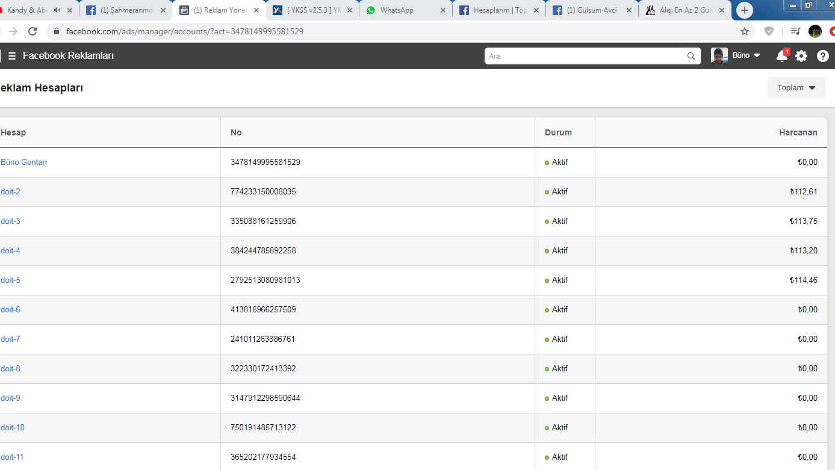Click the shield extension icon
The image size is (835, 470).
[x=769, y=31]
